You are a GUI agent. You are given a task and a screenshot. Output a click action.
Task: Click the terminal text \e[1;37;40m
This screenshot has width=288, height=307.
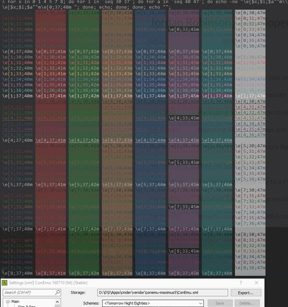click(17, 96)
